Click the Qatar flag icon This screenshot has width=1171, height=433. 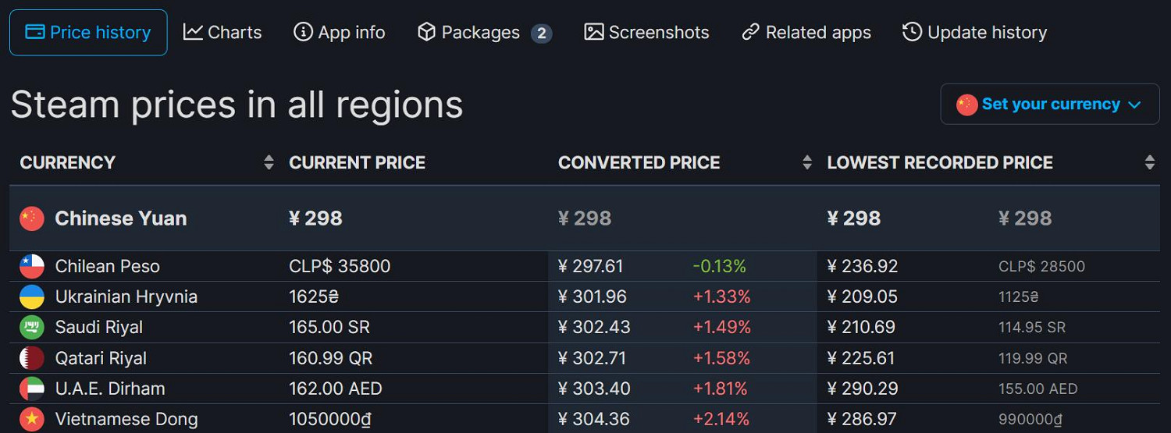[x=32, y=358]
